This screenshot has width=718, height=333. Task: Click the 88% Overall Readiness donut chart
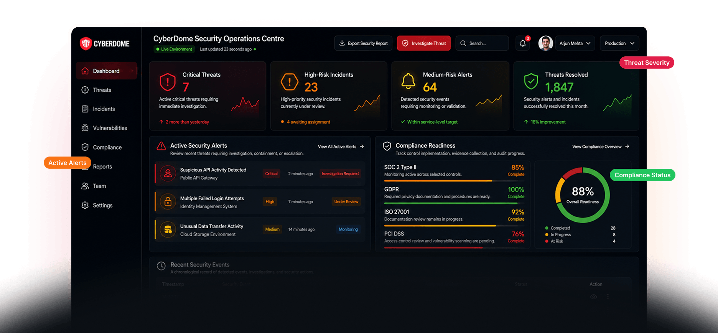(583, 195)
